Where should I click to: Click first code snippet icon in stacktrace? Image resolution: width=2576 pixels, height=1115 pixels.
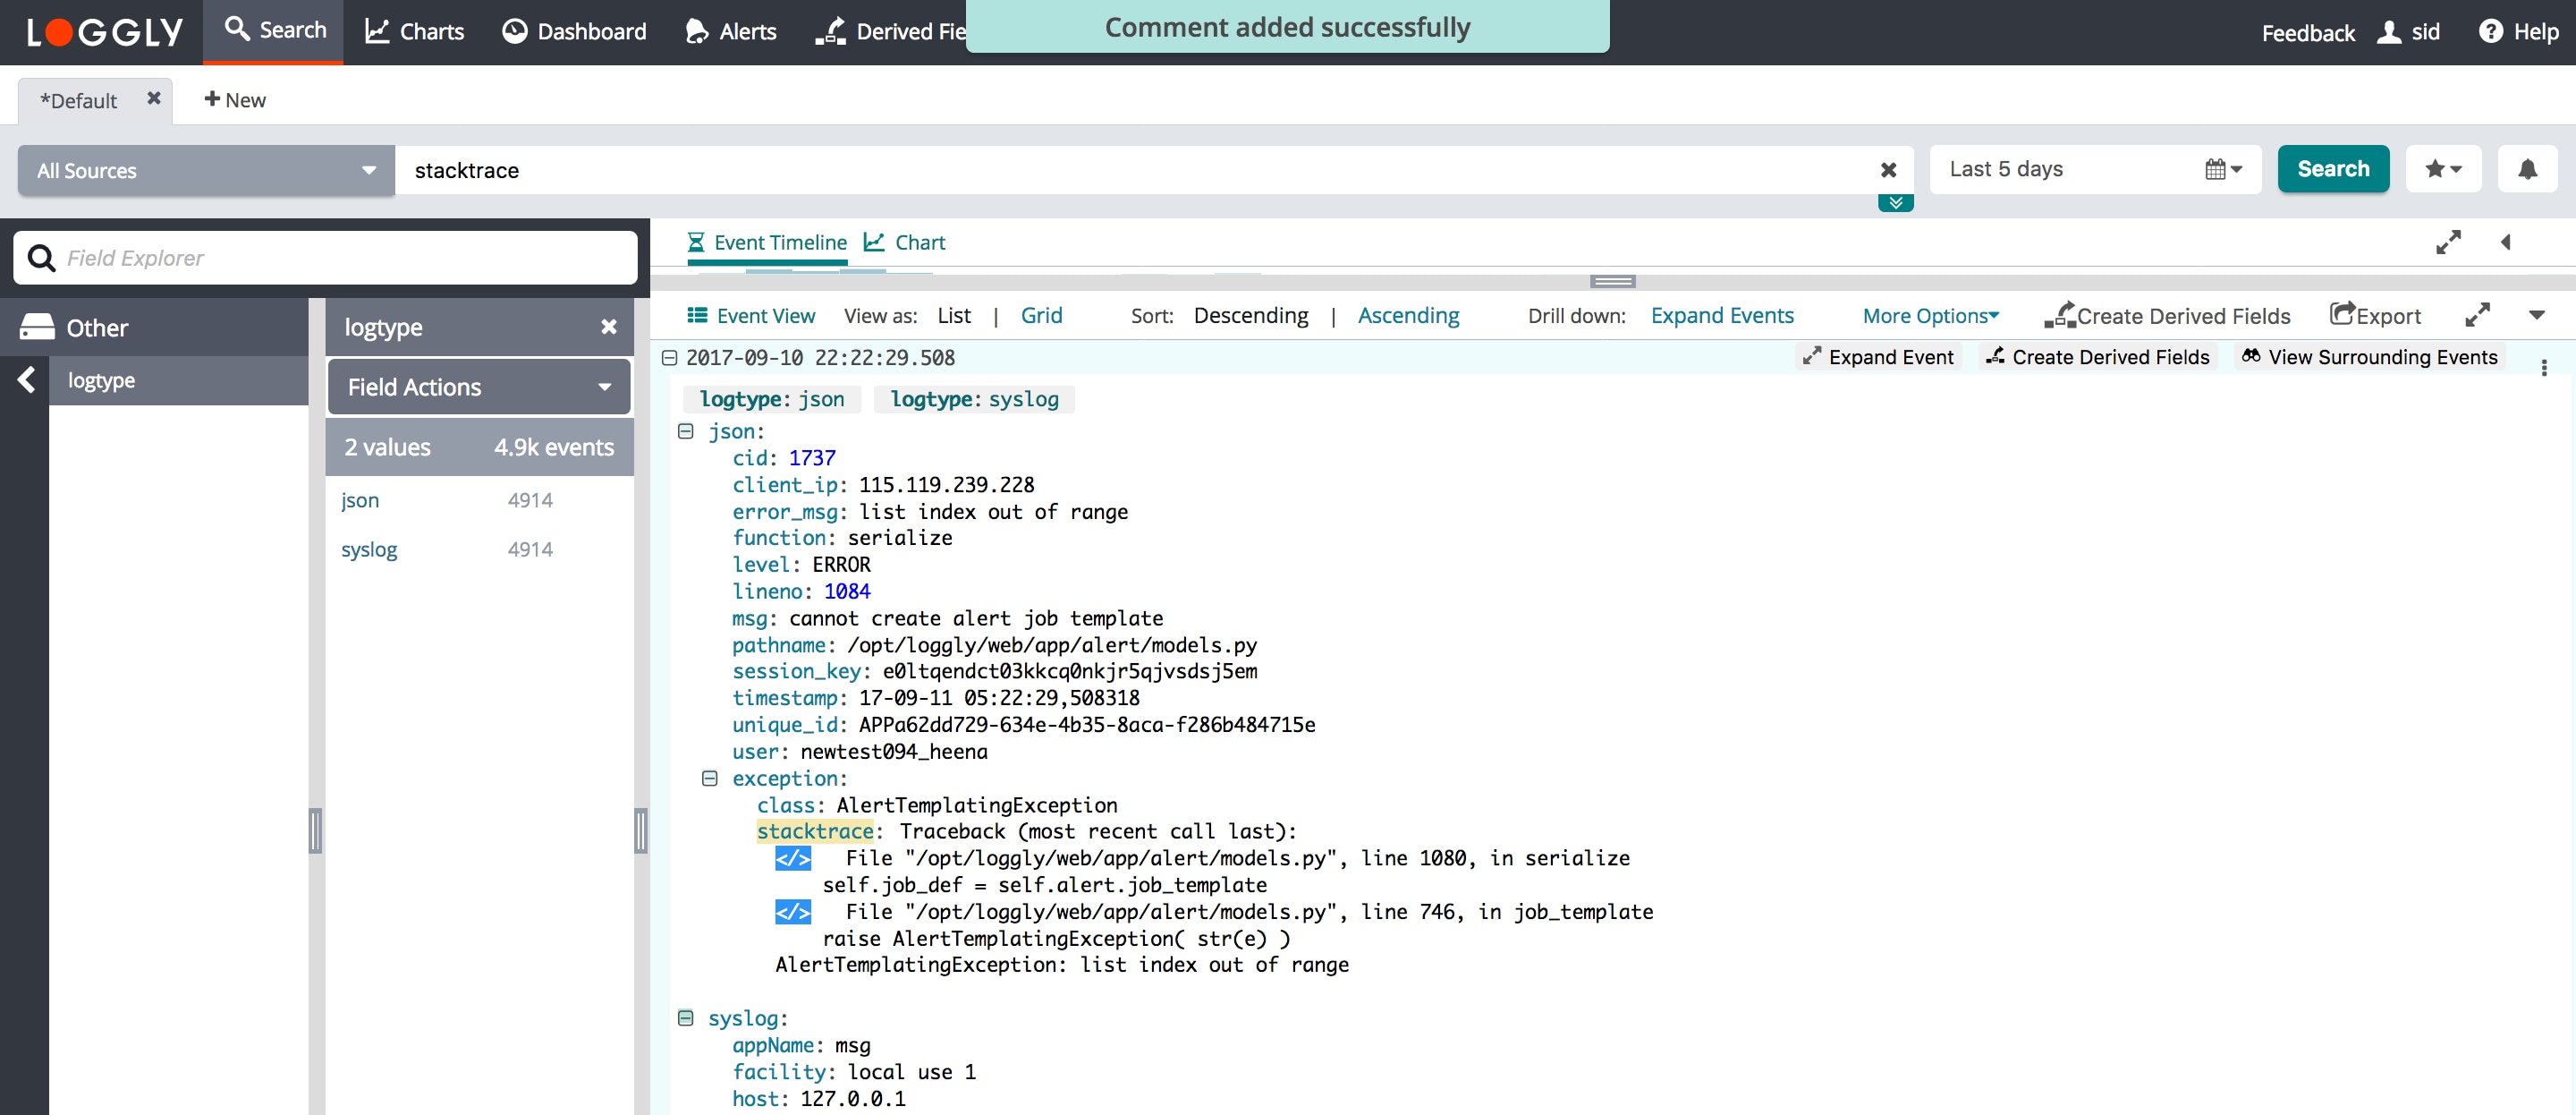pyautogui.click(x=793, y=858)
